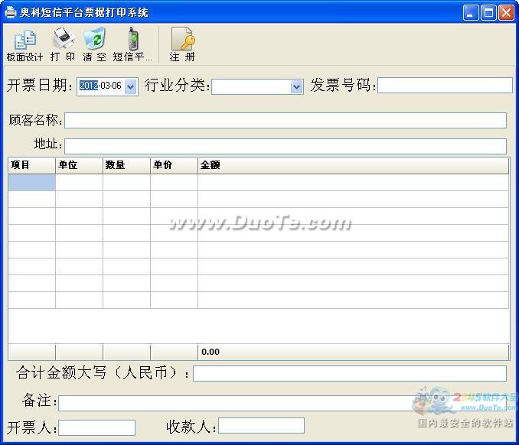Close the 票据打印系统 window
519x445 pixels.
pyautogui.click(x=507, y=13)
